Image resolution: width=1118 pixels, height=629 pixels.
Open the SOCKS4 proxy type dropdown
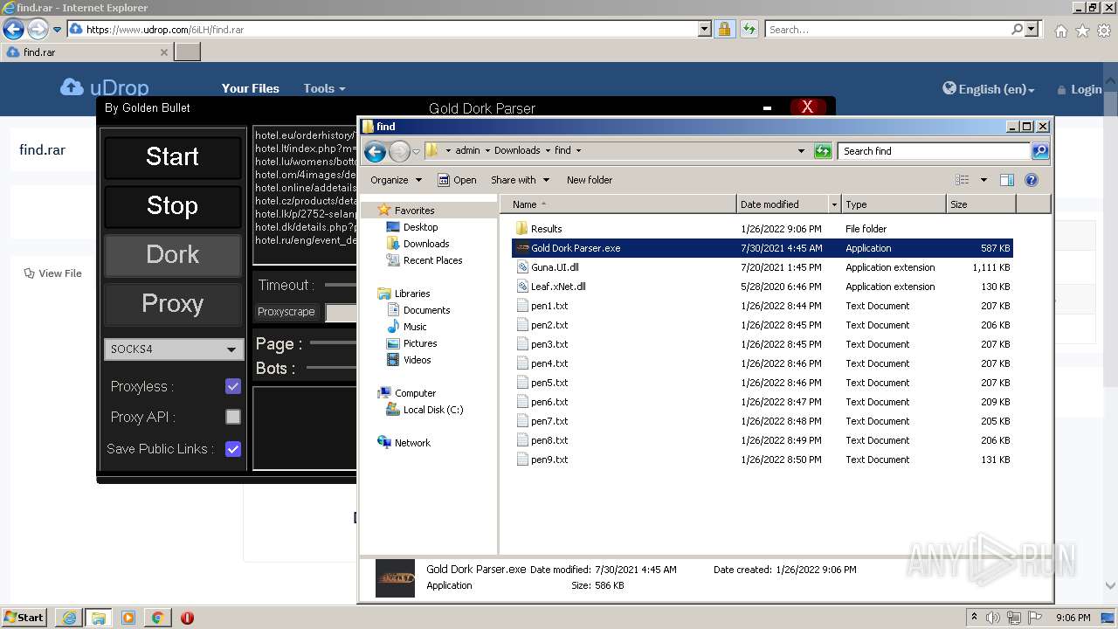pos(173,349)
